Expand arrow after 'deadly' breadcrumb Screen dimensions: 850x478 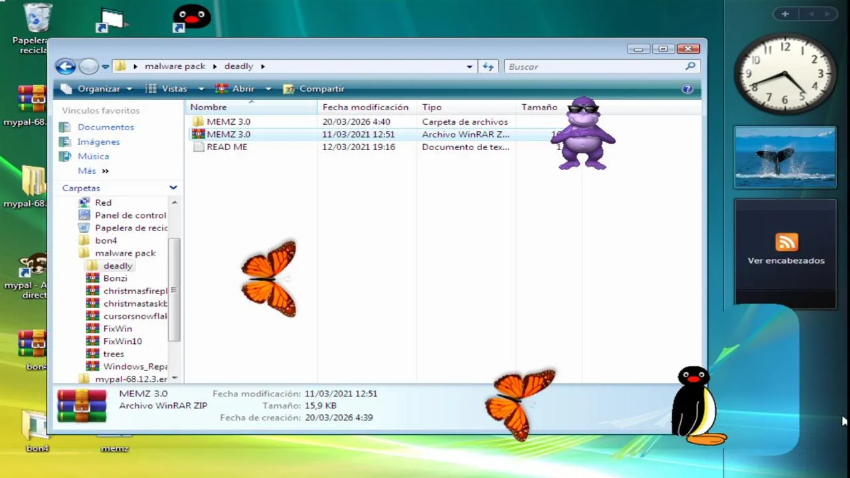pyautogui.click(x=263, y=66)
